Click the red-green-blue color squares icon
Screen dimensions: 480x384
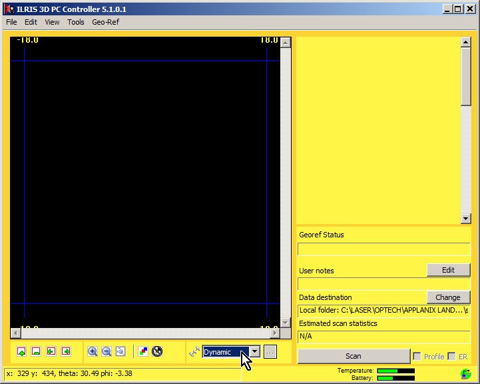[143, 351]
